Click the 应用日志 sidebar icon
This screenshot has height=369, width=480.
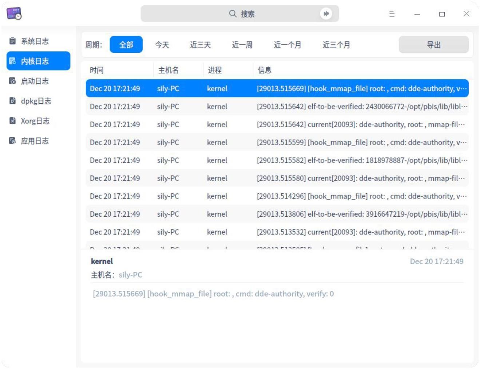coord(12,141)
